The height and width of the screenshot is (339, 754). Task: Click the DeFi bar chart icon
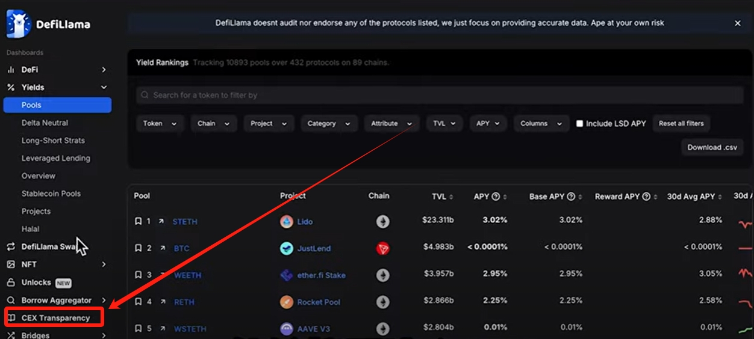tap(11, 70)
